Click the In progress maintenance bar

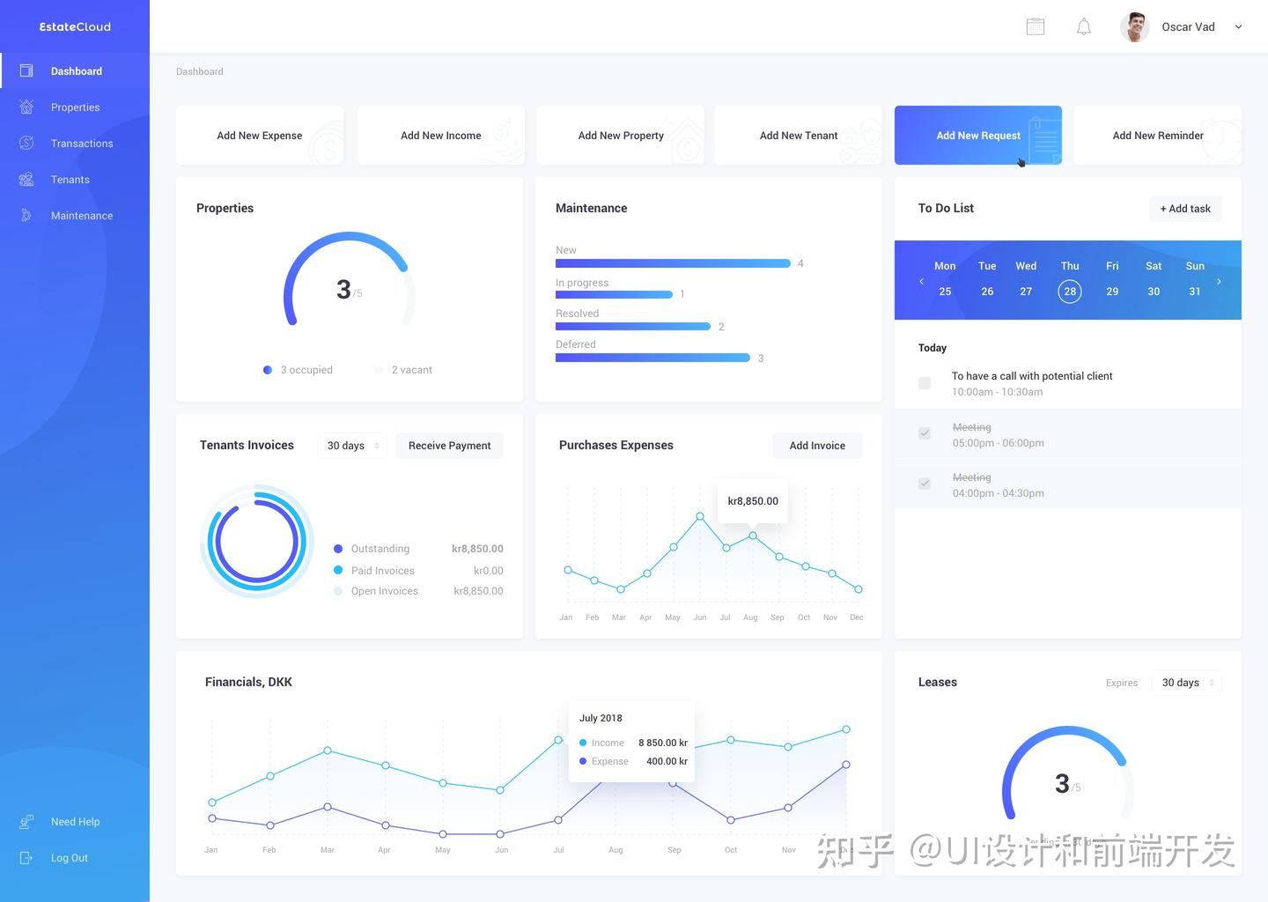point(614,294)
